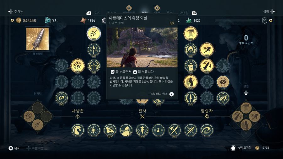The image size is (283, 159).
Task: Select the eagle head Ikaros ability icon
Action: tap(110, 130)
